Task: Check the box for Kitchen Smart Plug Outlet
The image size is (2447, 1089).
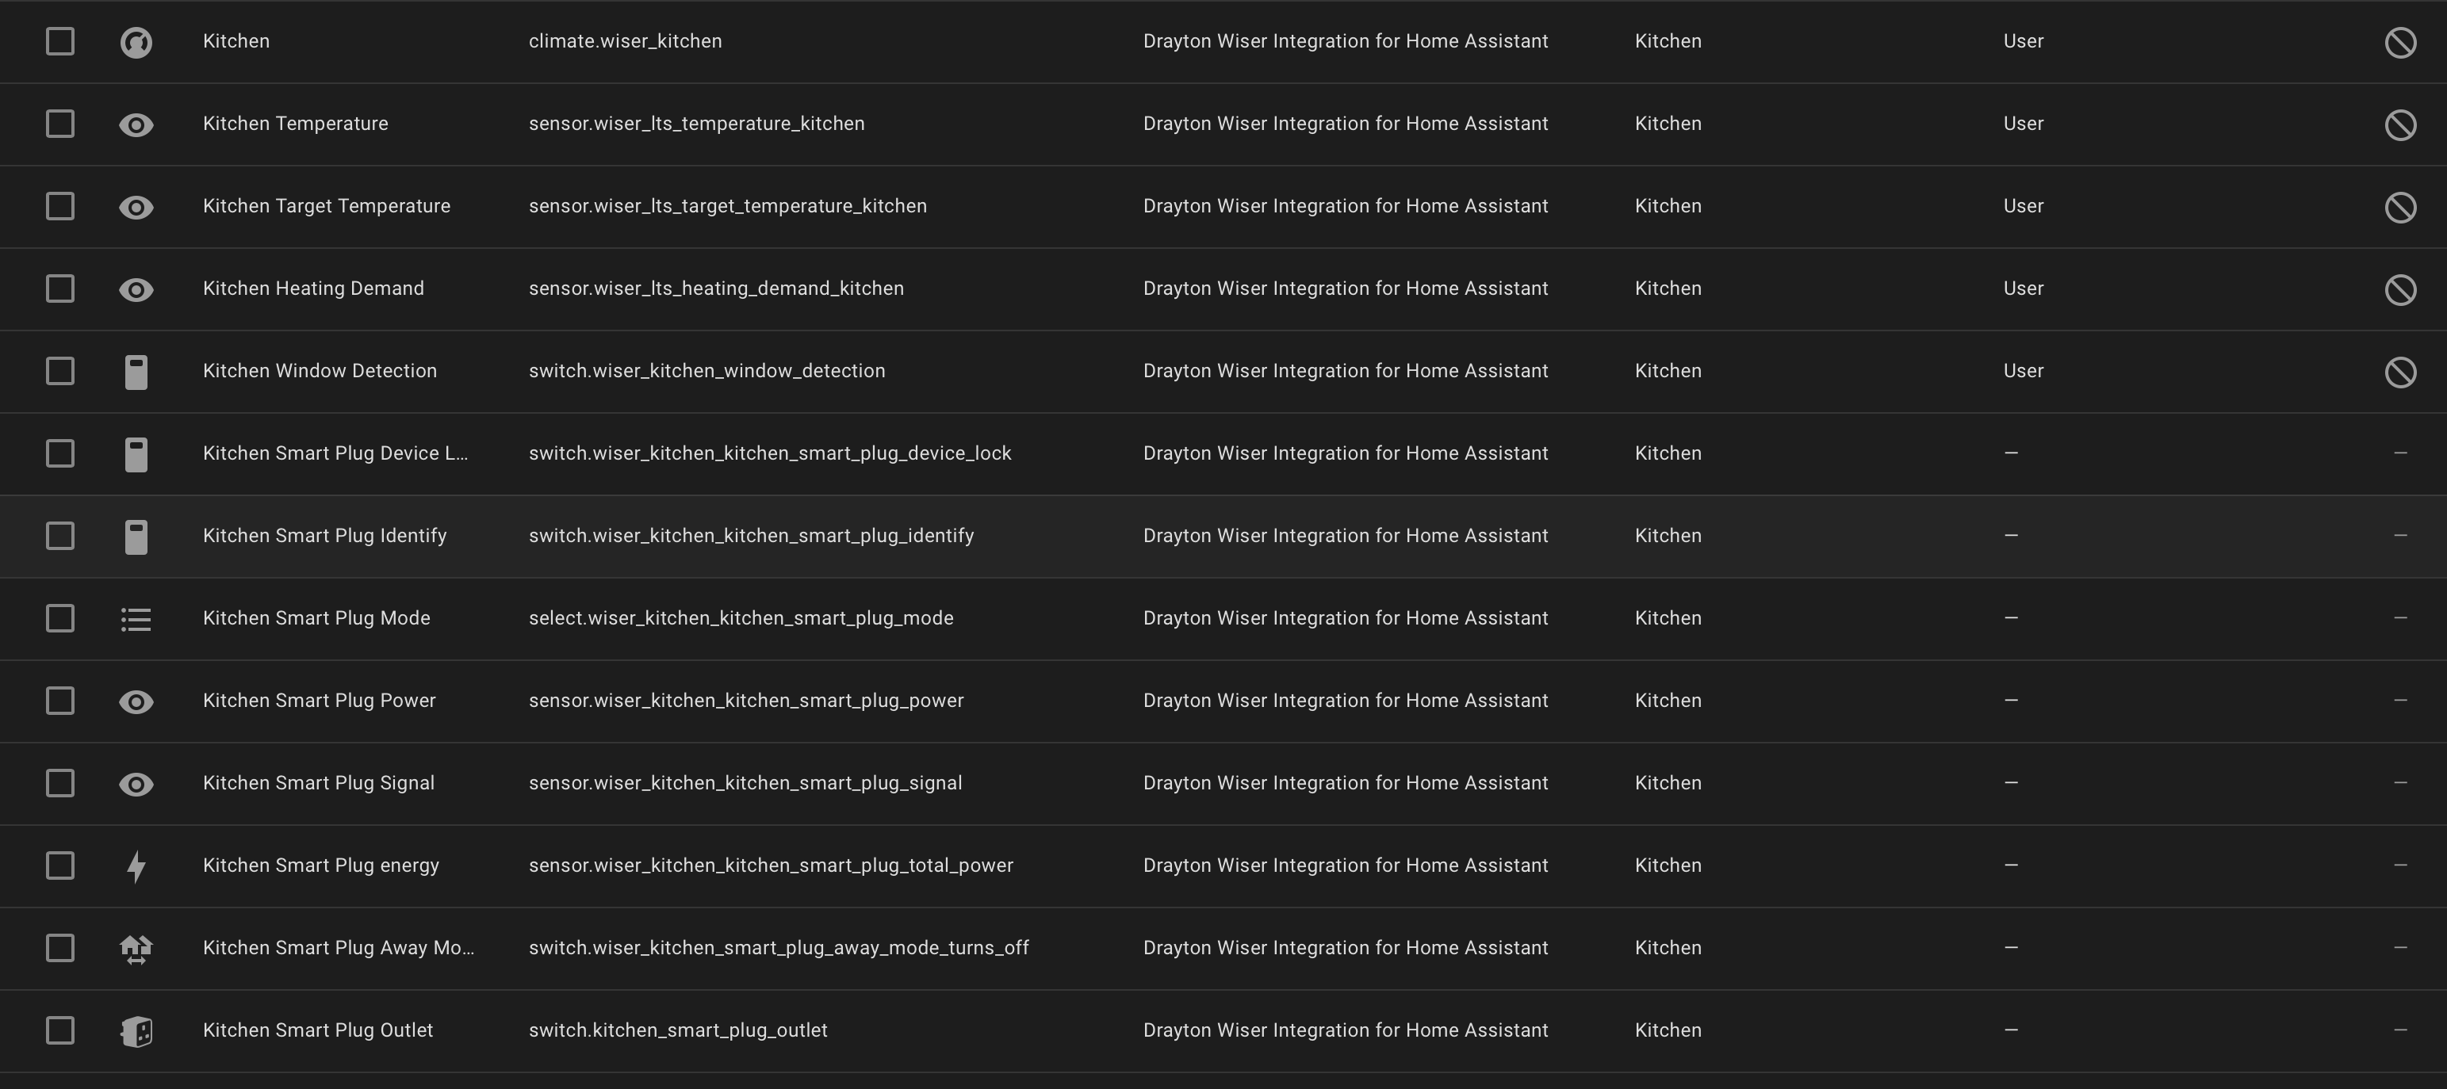Action: click(x=59, y=1030)
